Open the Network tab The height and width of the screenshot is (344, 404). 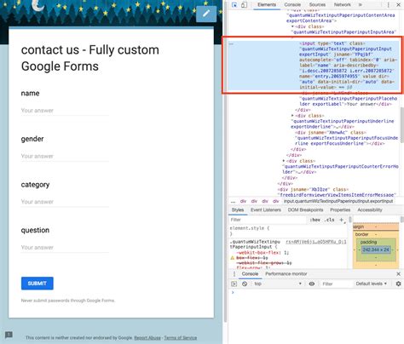click(342, 5)
